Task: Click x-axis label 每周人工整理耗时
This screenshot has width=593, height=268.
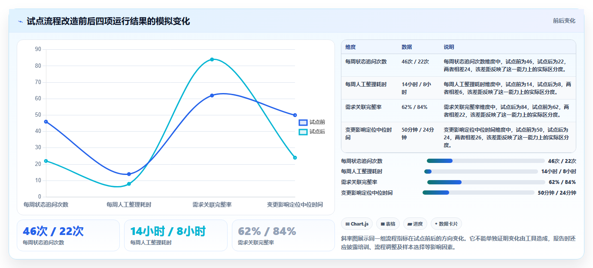Action: point(129,205)
